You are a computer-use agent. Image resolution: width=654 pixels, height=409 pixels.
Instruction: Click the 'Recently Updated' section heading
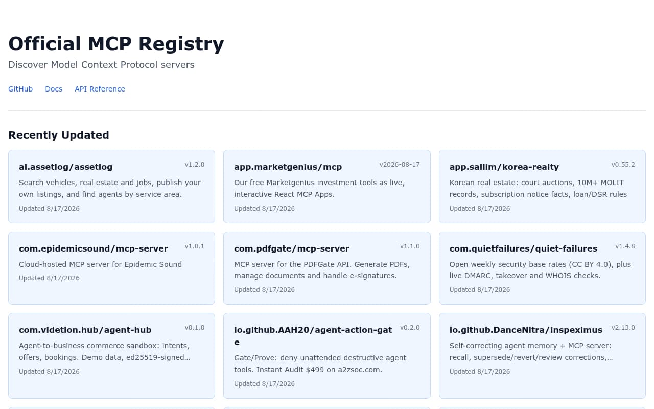click(x=59, y=135)
